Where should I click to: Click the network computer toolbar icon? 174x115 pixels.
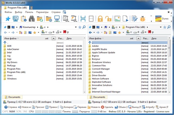pos(57,19)
